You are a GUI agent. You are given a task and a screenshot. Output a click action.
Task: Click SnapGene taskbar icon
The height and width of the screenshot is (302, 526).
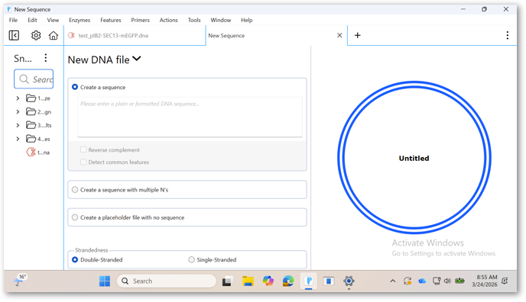coord(309,281)
